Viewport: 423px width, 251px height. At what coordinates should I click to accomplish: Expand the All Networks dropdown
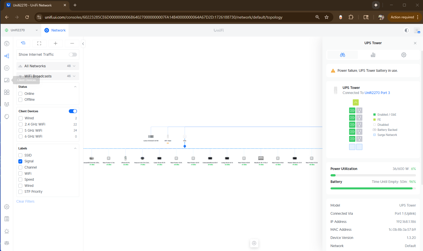(x=74, y=66)
